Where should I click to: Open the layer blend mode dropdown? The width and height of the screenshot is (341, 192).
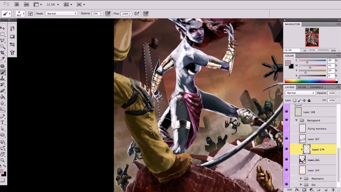300,93
